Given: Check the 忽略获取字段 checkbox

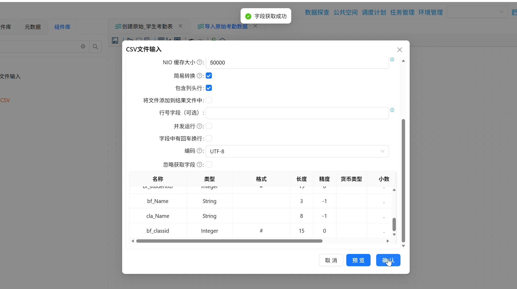Looking at the screenshot, I should 209,165.
